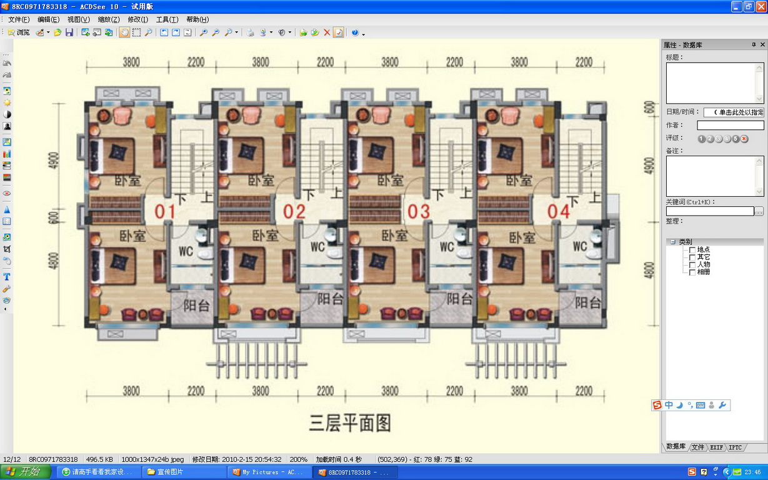Collapse the 类别 tree node
This screenshot has height=480, width=768.
[x=673, y=242]
